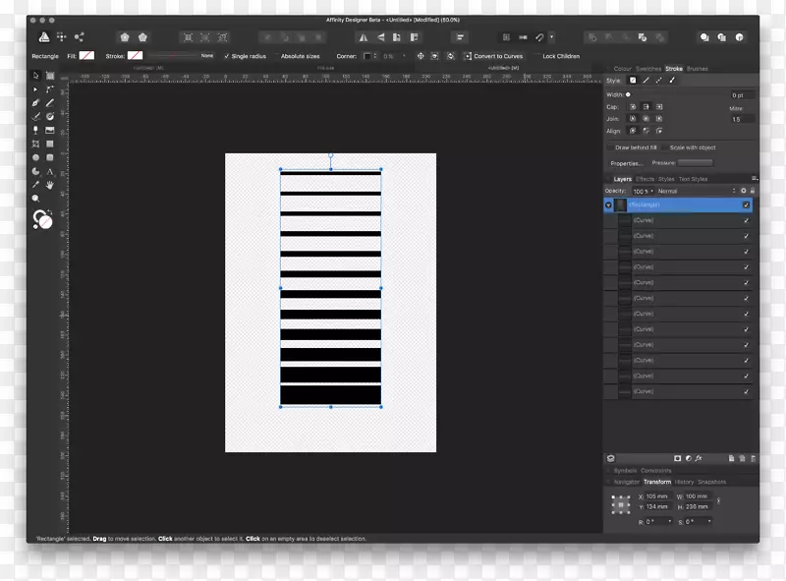
Task: Click the Convert to Curves button
Action: point(494,56)
